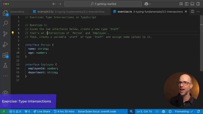Click Ln 5, Col 15 go-to-line indicator
203x114 pixels.
click(x=144, y=111)
